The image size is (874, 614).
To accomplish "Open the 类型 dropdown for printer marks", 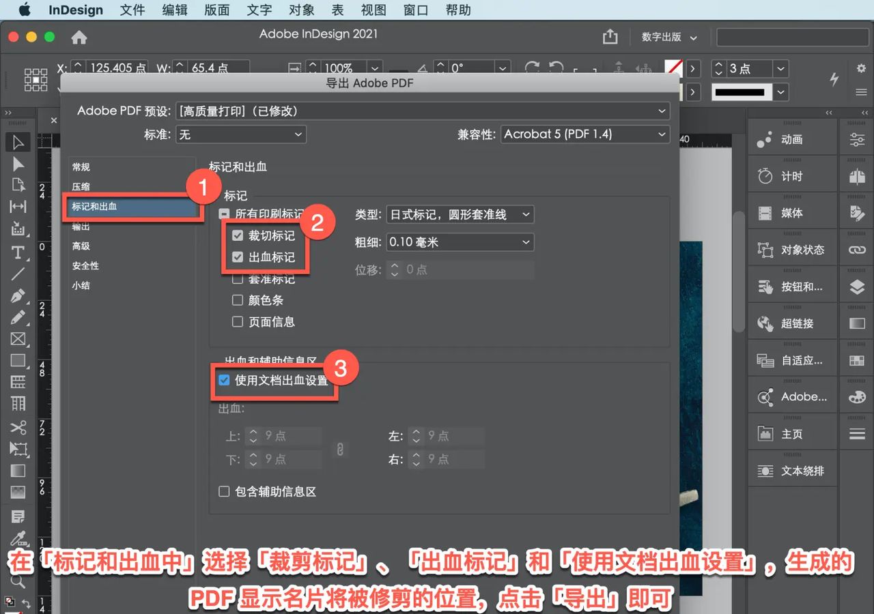I will point(460,214).
